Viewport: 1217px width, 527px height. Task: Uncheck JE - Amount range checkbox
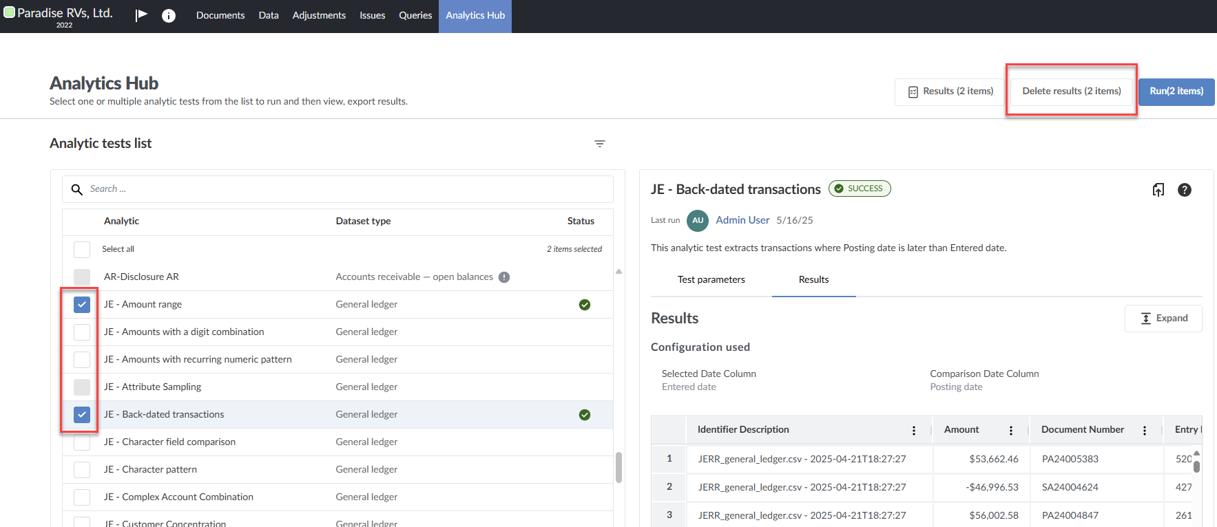[82, 305]
